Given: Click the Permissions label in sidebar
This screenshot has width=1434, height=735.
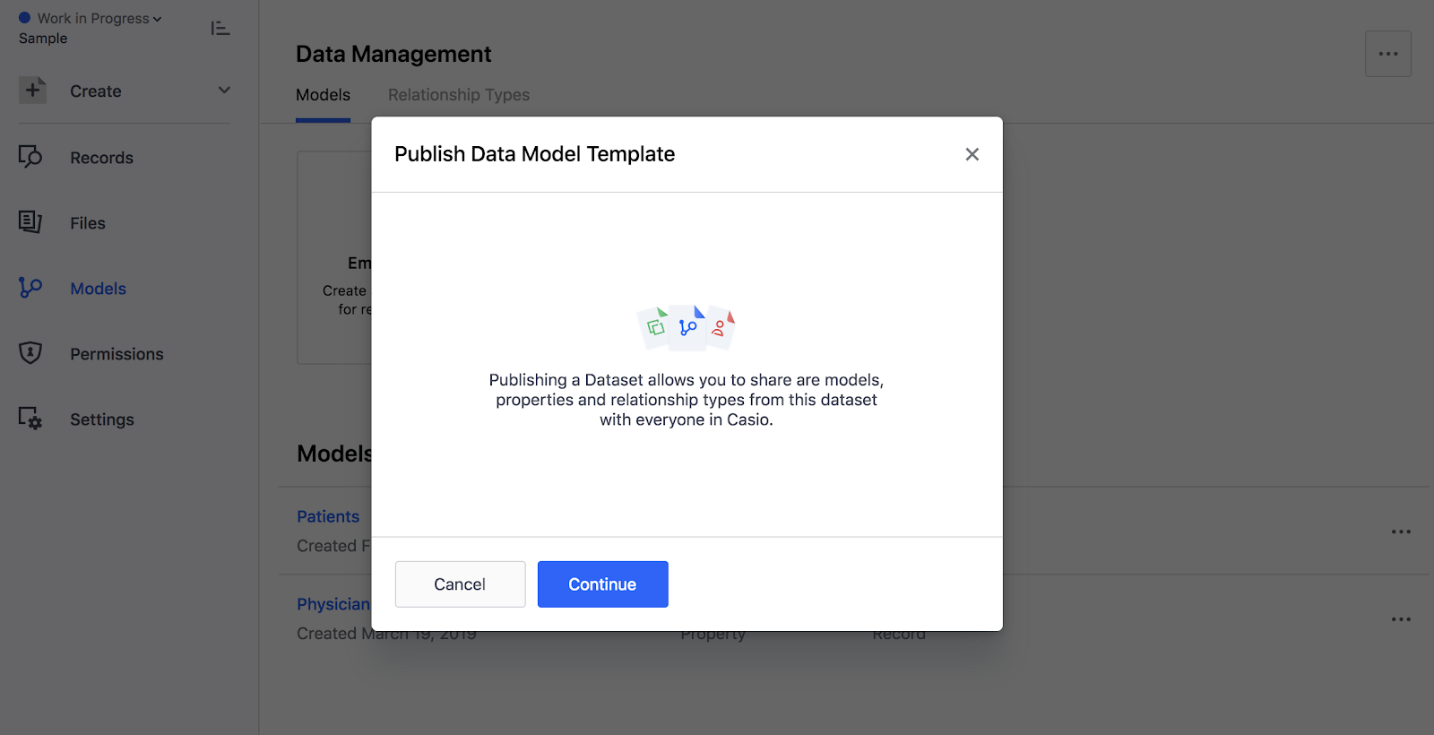Looking at the screenshot, I should 117,354.
